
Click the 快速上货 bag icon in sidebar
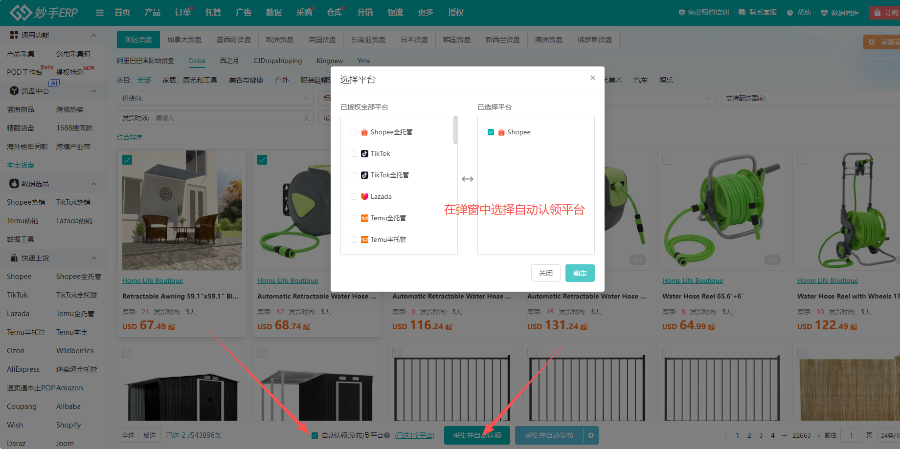coord(14,258)
